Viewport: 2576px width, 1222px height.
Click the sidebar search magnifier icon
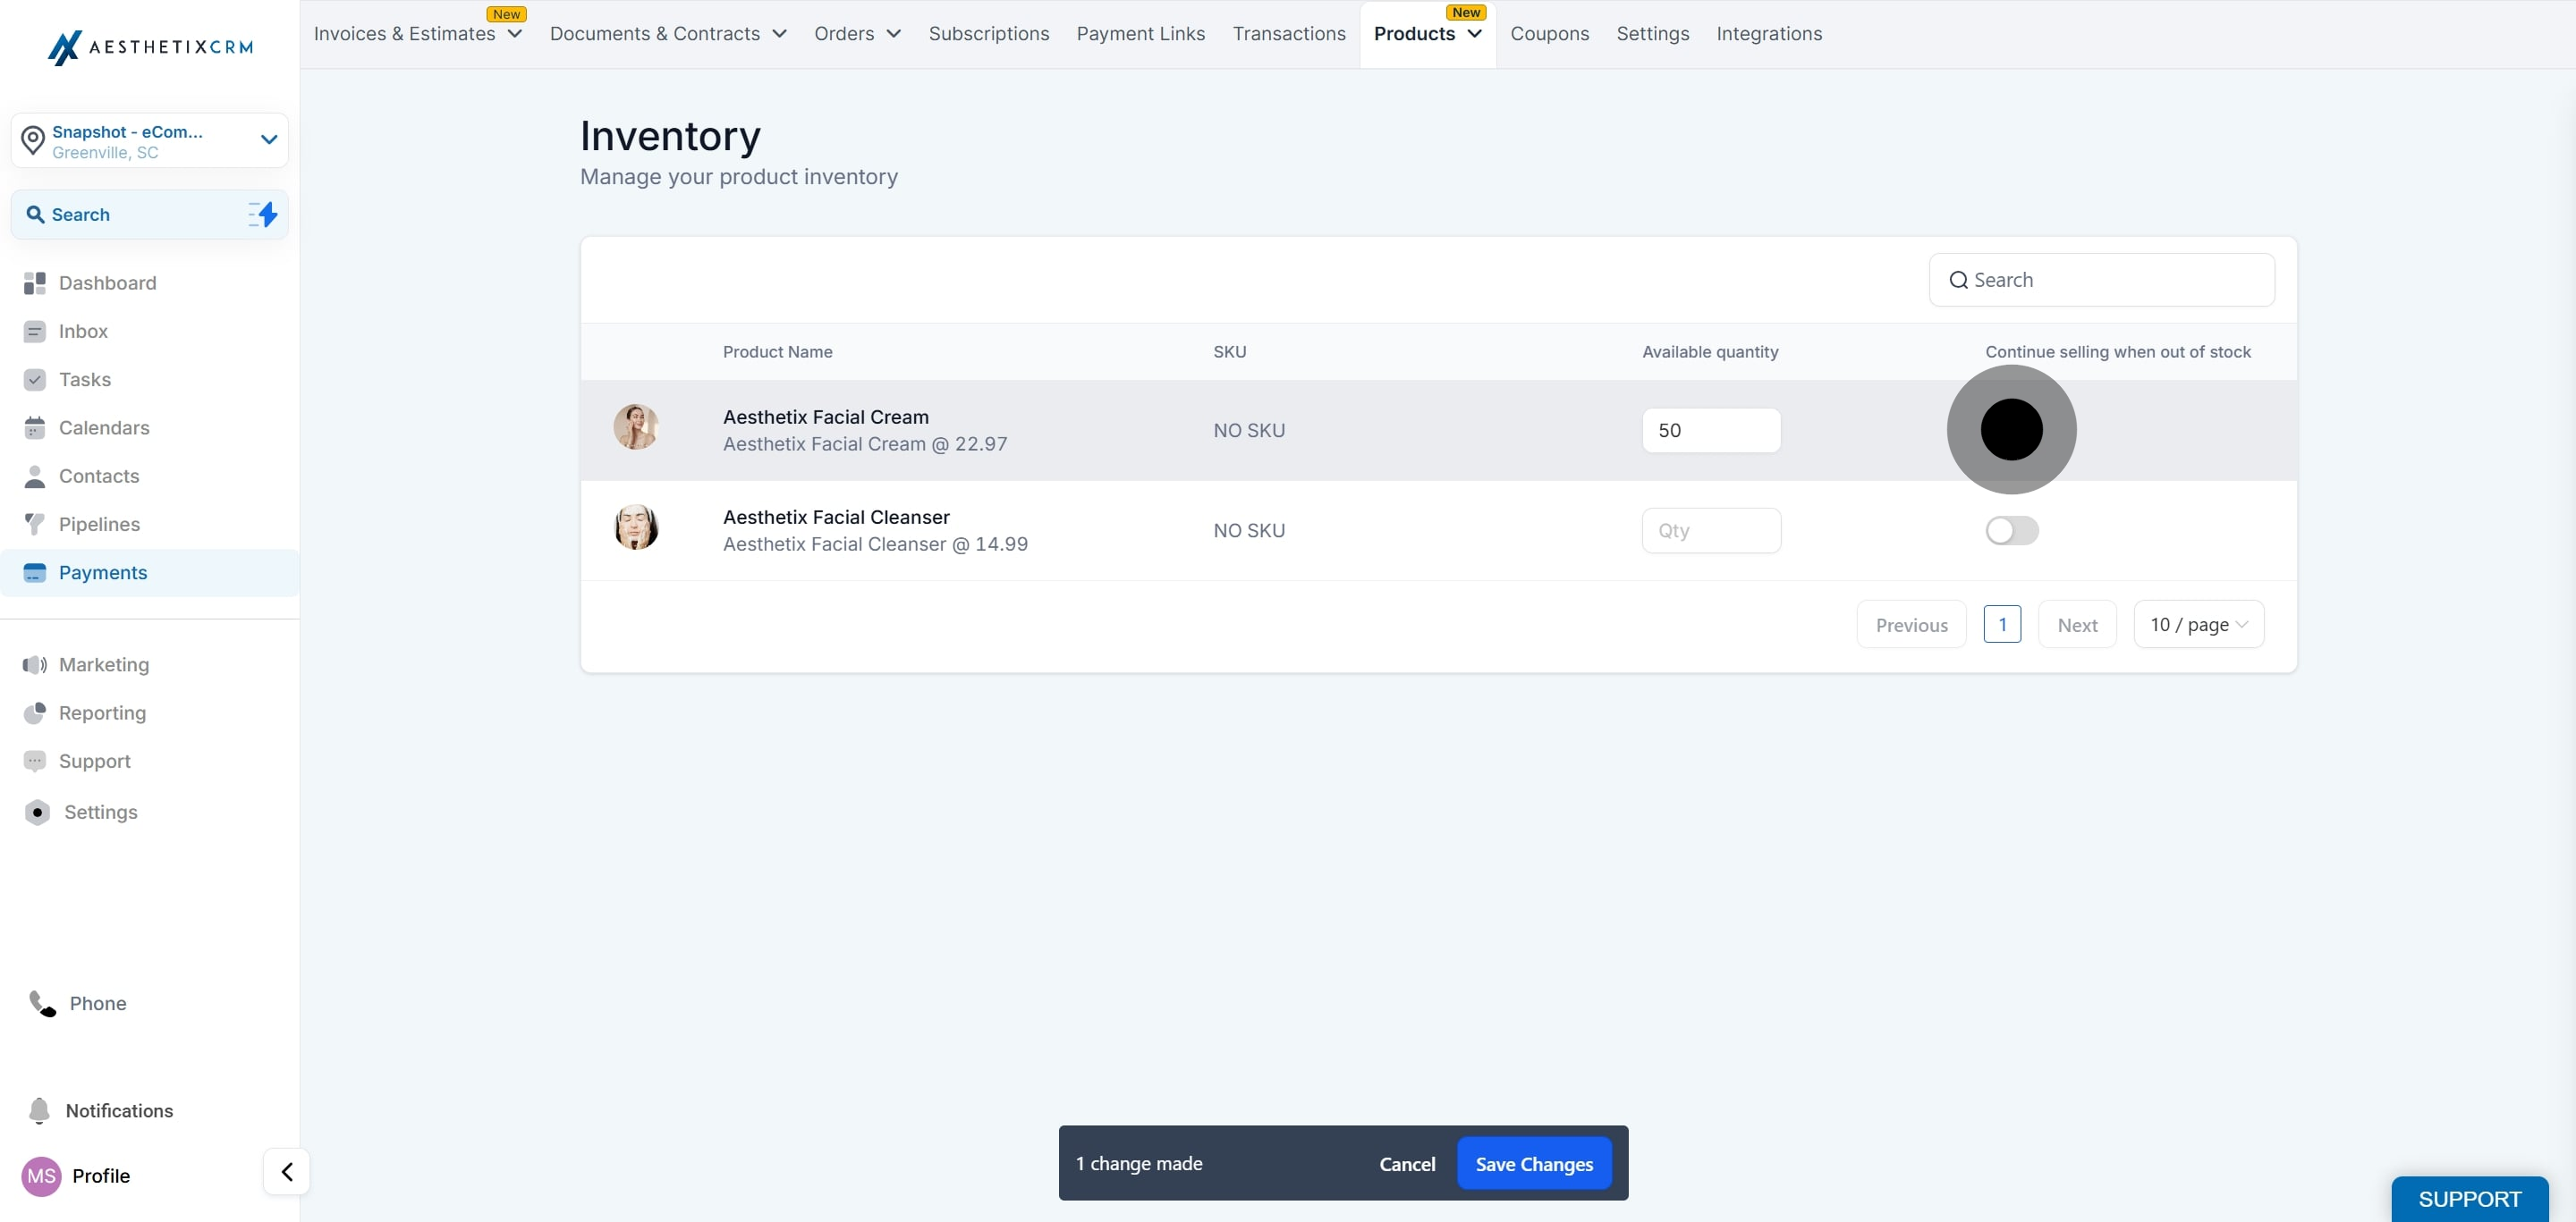pos(35,215)
